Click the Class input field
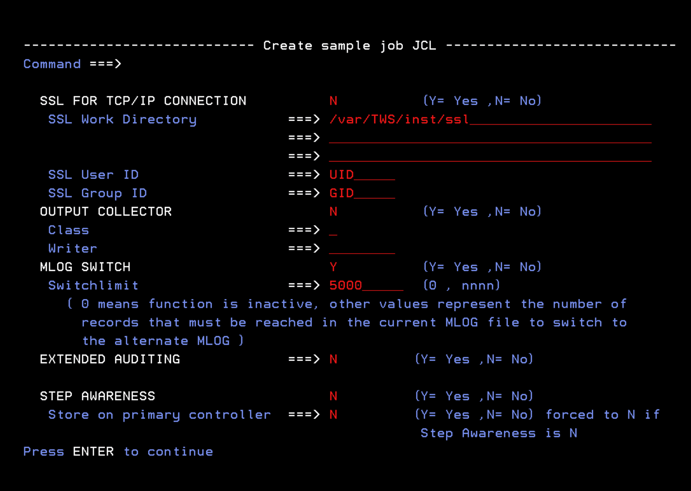Viewport: 691px width, 491px height. click(x=333, y=231)
